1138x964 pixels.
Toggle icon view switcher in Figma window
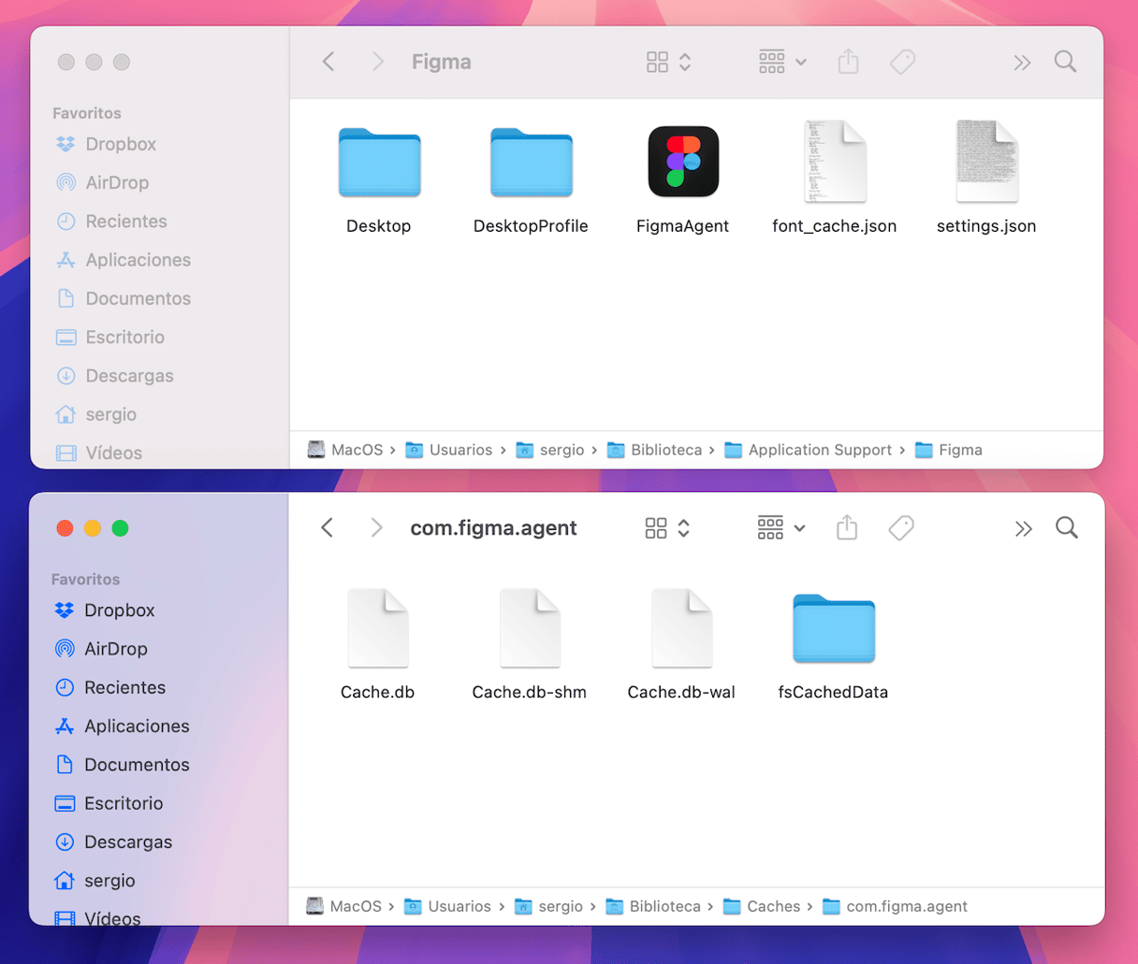click(668, 63)
